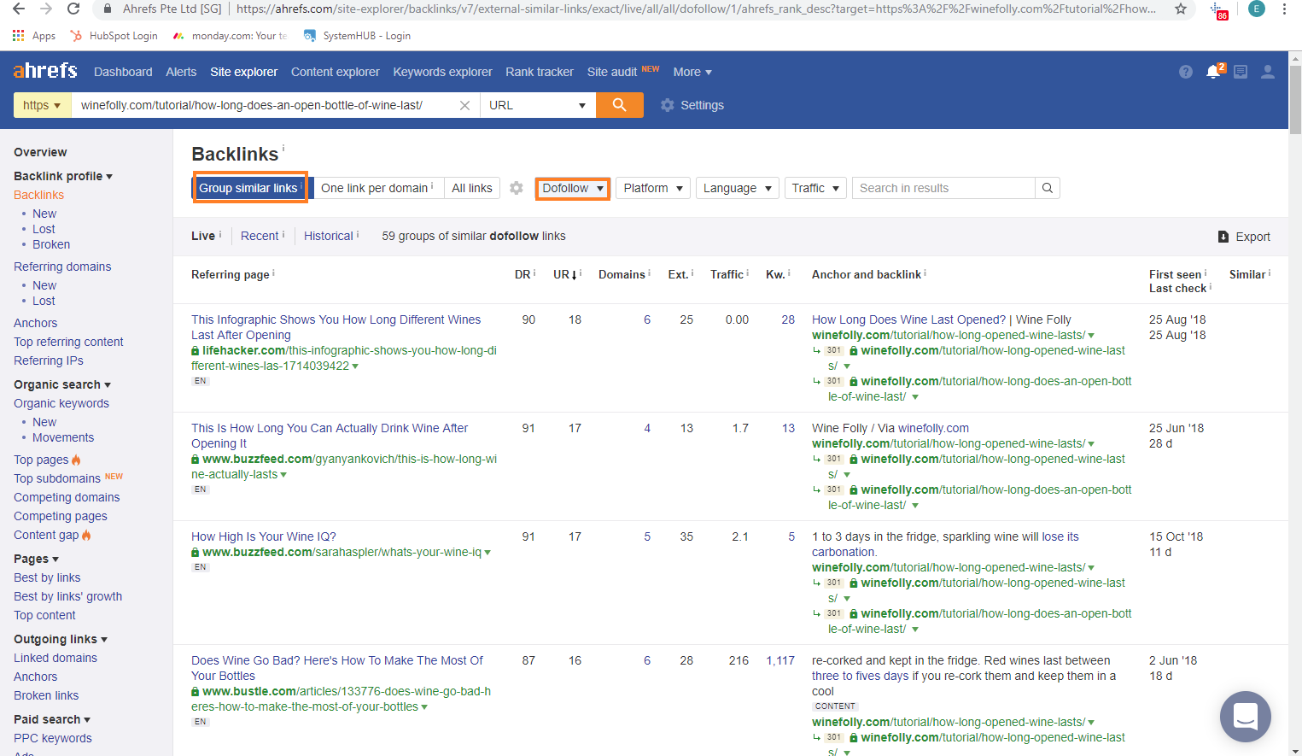Open the https protocol dropdown
This screenshot has width=1302, height=756.
(42, 105)
